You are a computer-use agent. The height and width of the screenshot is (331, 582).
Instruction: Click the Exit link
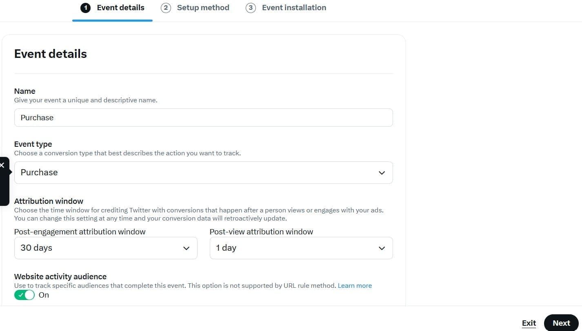tap(529, 323)
